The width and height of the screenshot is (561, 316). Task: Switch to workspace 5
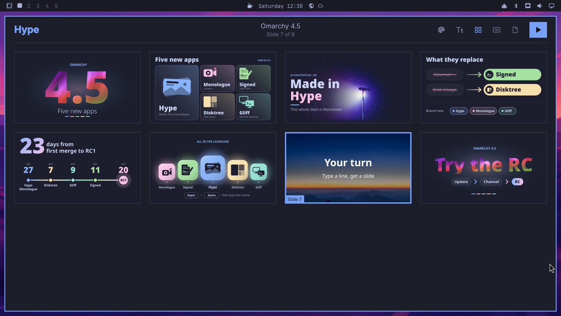(x=56, y=6)
